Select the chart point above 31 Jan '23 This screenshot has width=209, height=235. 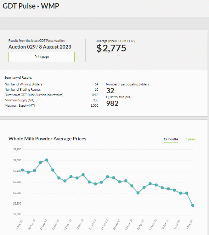pyautogui.click(x=107, y=177)
